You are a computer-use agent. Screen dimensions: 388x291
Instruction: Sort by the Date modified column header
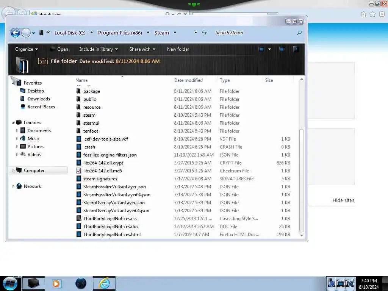[x=188, y=80]
